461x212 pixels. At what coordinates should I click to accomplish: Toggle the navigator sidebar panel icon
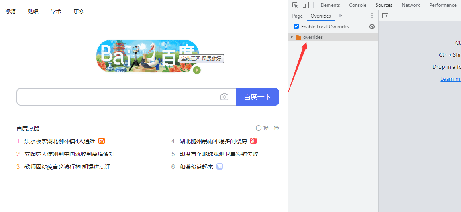point(385,16)
